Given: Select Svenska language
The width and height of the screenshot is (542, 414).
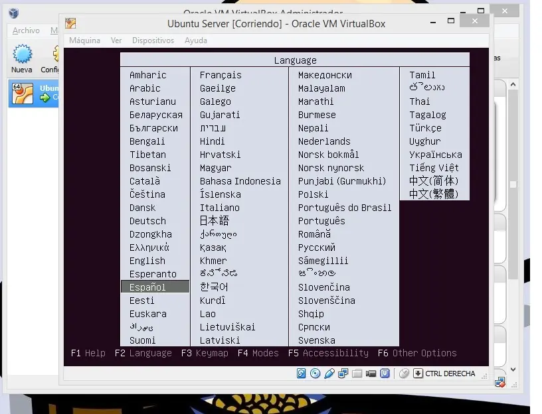Looking at the screenshot, I should pos(317,340).
